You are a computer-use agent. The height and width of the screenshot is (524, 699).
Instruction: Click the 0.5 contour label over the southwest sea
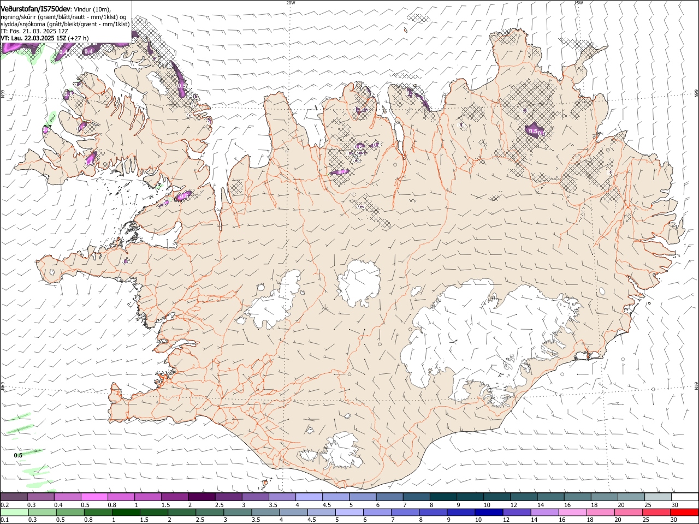[18, 455]
